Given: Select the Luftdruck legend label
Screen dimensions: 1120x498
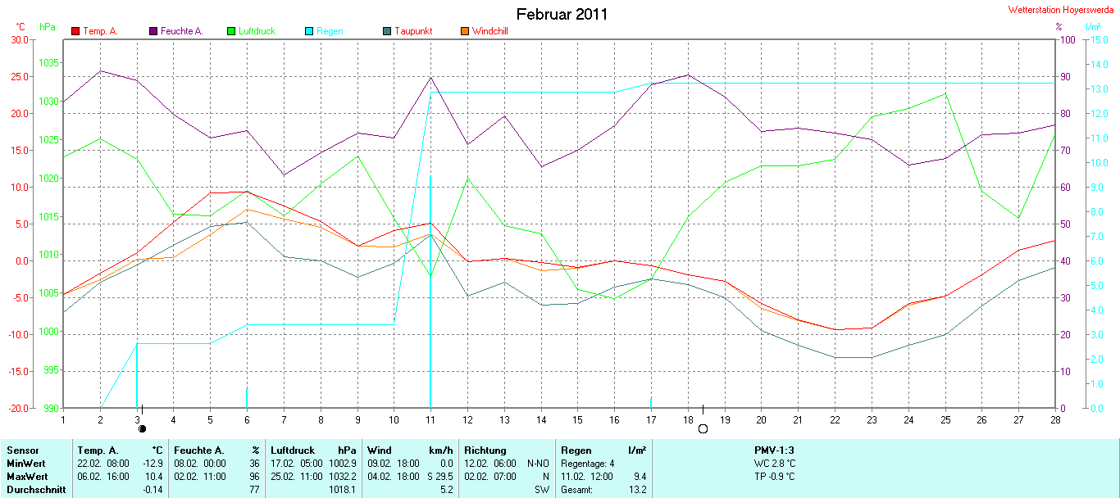Looking at the screenshot, I should [257, 31].
